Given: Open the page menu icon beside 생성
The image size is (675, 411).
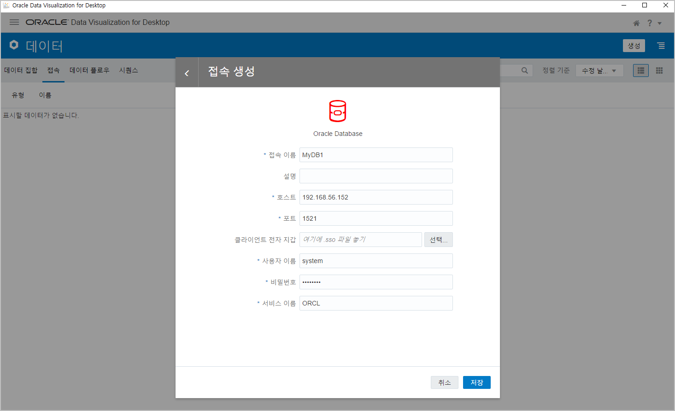Looking at the screenshot, I should [661, 46].
